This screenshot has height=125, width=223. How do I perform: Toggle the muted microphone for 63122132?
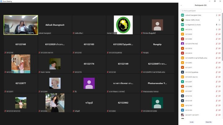point(216,96)
